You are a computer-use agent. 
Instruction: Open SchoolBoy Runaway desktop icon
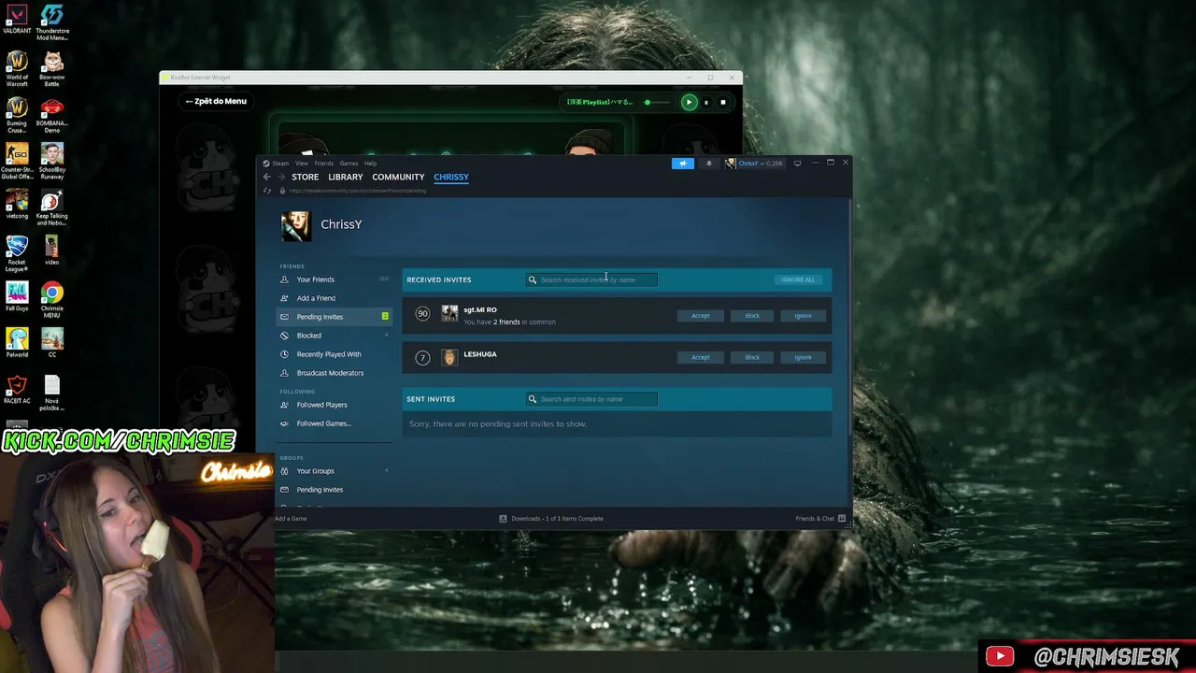click(52, 160)
